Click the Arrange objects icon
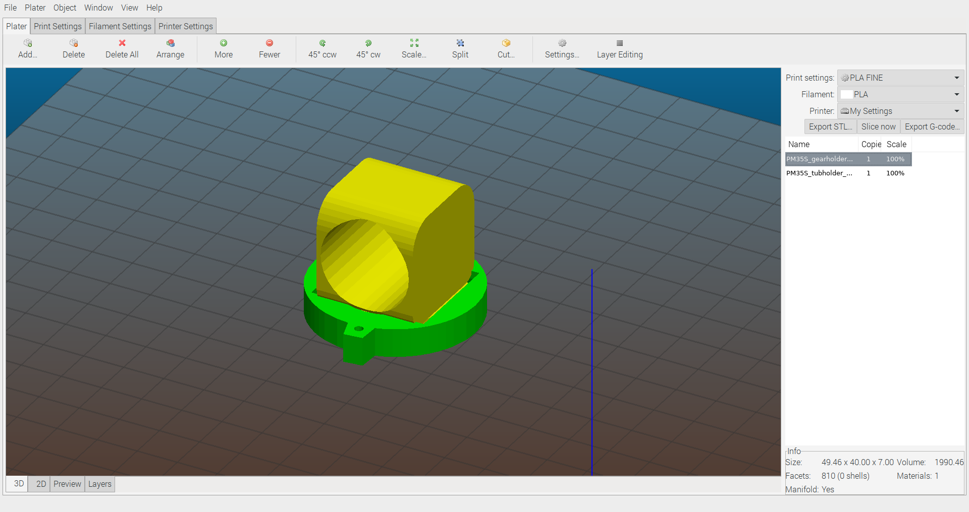This screenshot has height=512, width=969. (x=171, y=43)
